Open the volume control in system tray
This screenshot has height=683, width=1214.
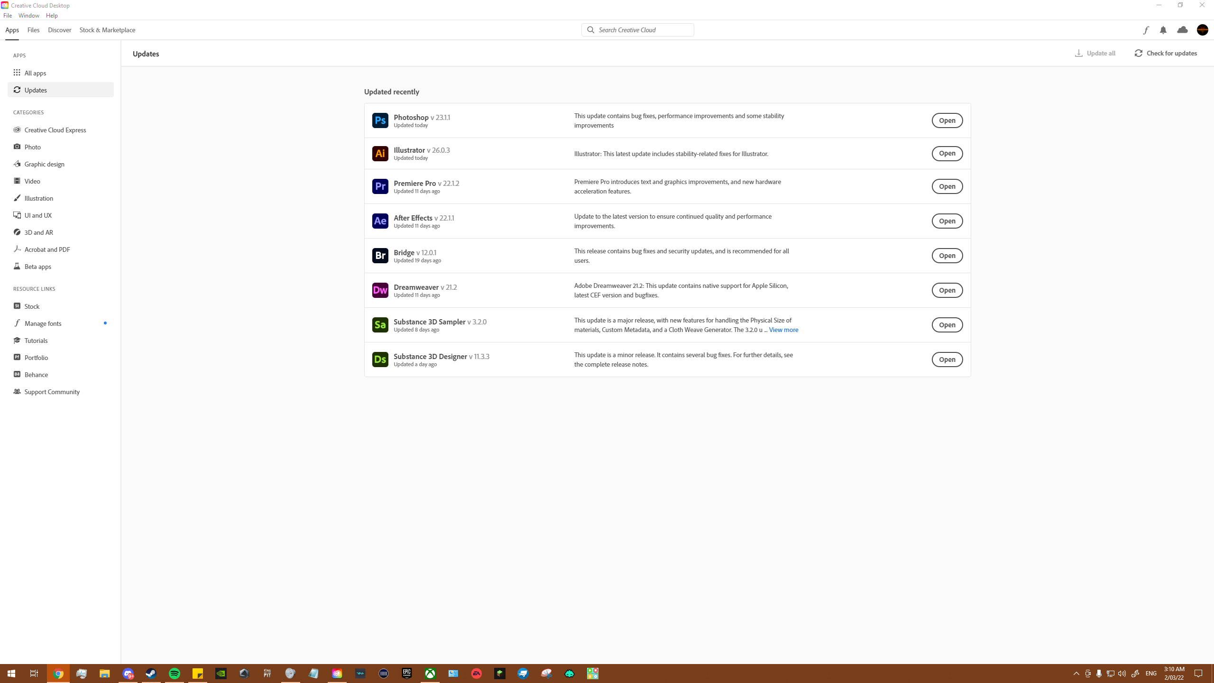[1122, 674]
